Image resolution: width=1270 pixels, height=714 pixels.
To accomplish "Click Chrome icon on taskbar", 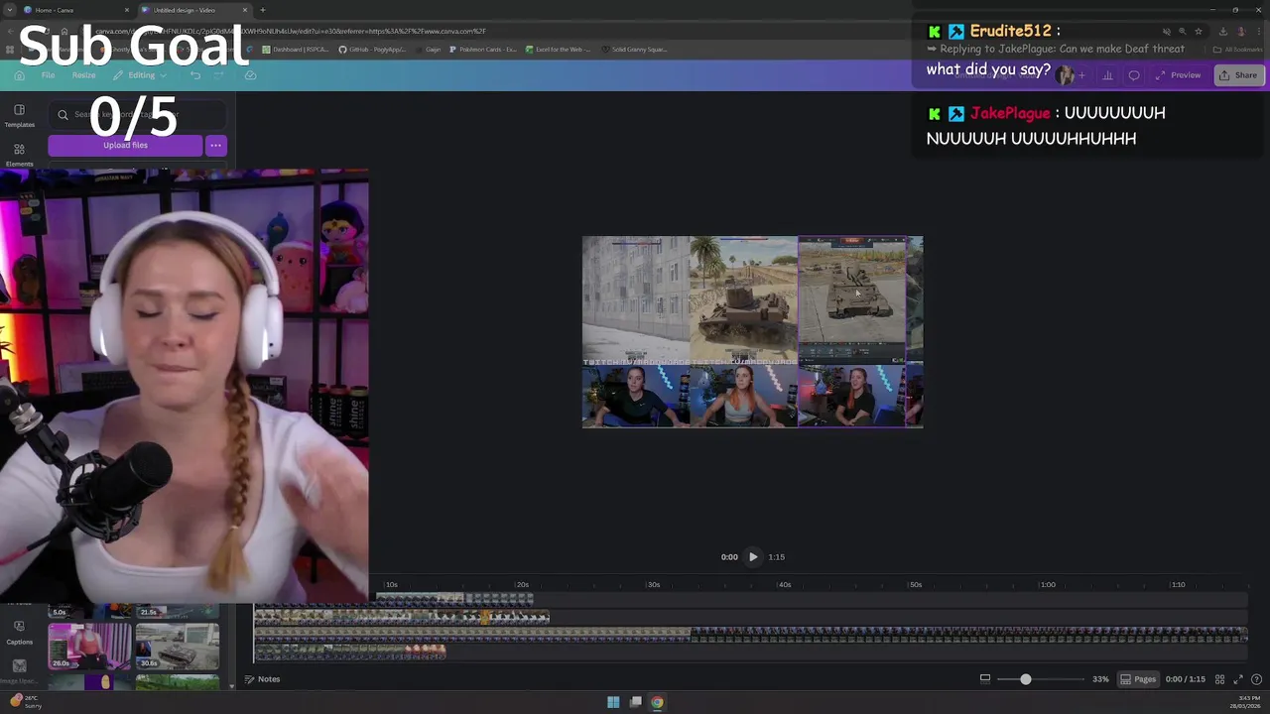I will pos(657,702).
